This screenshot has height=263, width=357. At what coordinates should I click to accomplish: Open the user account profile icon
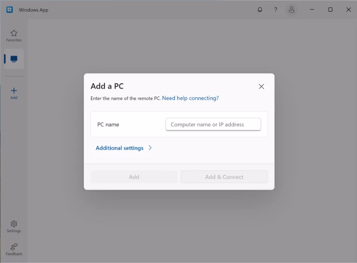click(291, 10)
